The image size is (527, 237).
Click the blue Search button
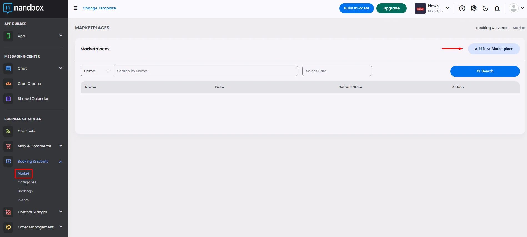click(x=485, y=71)
